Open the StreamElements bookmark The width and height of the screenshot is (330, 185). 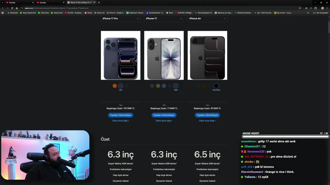(155, 13)
